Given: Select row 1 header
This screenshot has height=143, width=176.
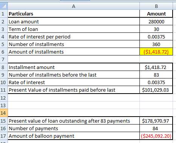Looking at the screenshot, I should (4, 14).
